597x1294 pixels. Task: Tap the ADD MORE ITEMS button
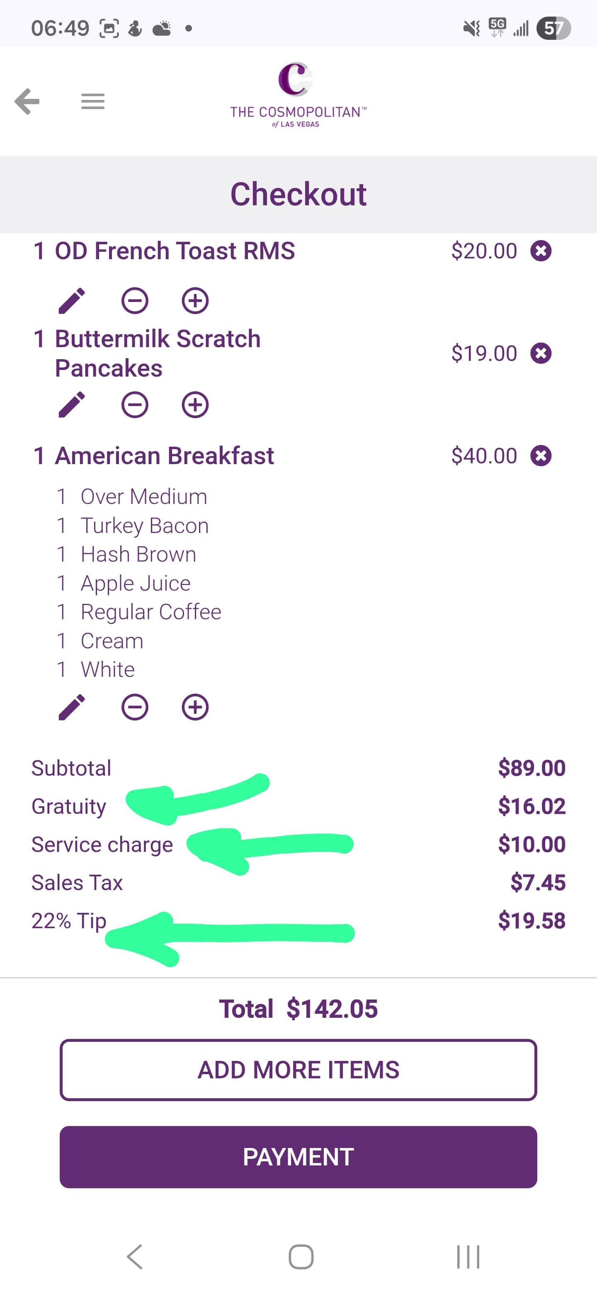coord(298,1070)
